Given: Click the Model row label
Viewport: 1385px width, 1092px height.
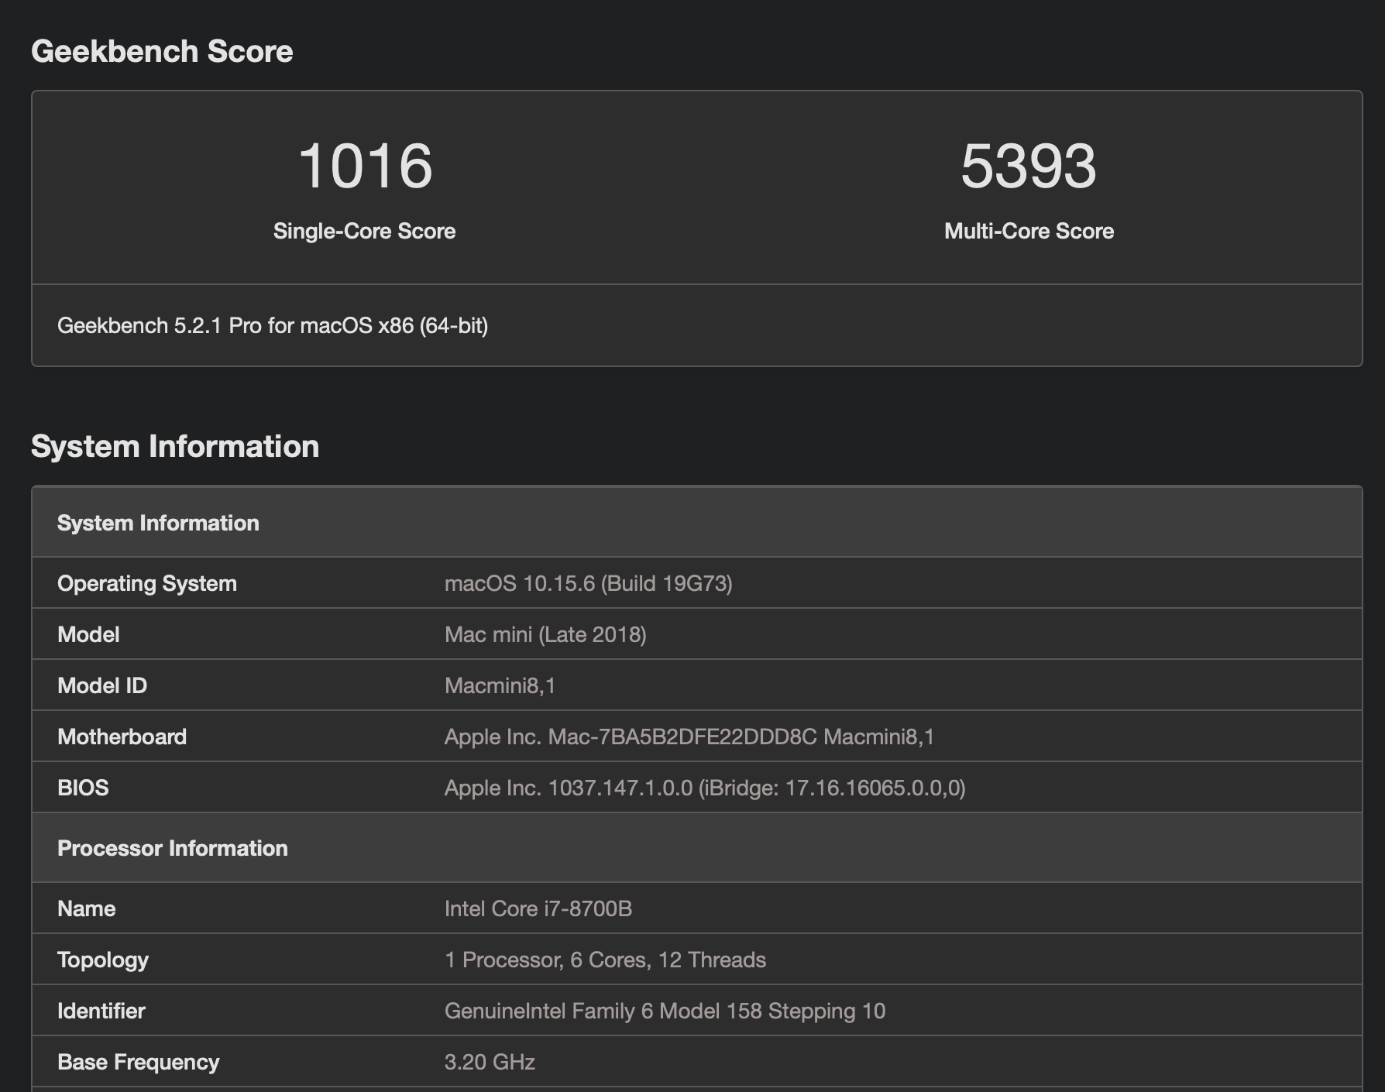Looking at the screenshot, I should coord(88,634).
